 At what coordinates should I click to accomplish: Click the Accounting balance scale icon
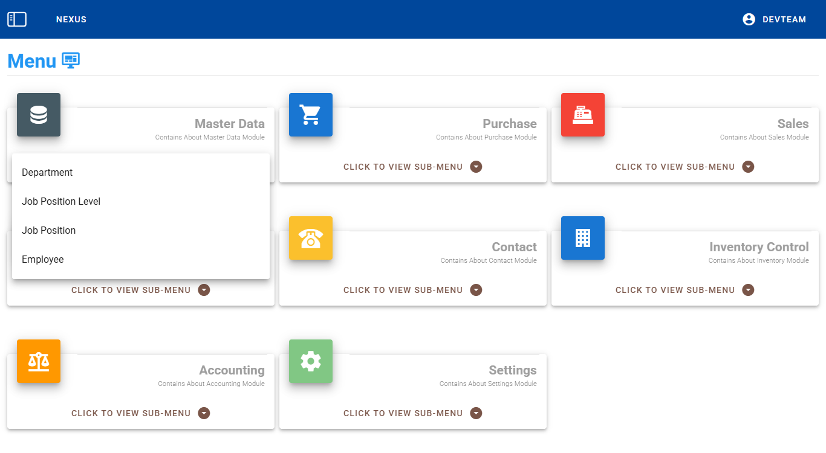click(x=39, y=361)
